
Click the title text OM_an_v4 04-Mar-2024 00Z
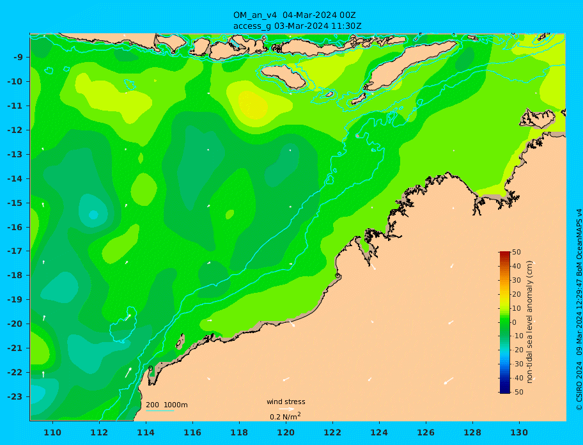[295, 15]
